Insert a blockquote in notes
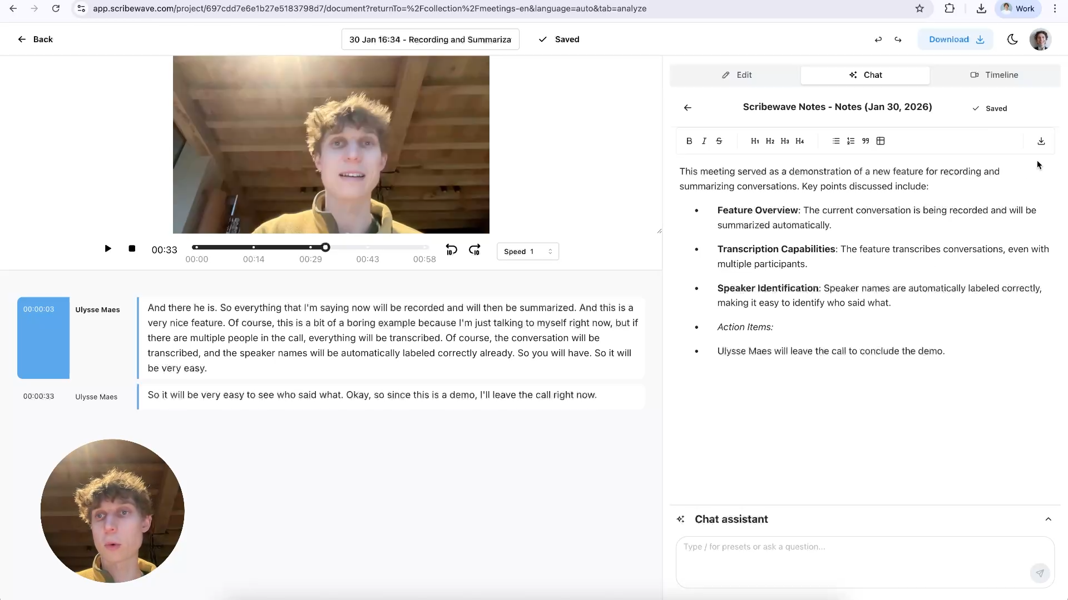 coord(866,141)
